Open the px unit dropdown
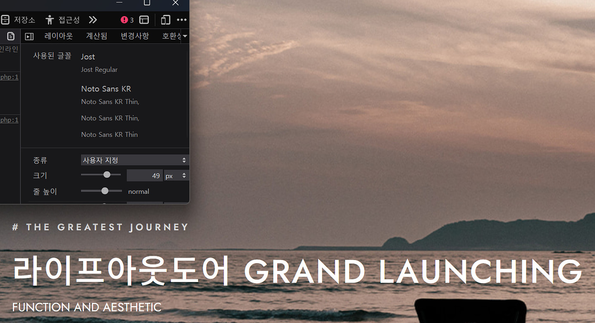 tap(176, 176)
